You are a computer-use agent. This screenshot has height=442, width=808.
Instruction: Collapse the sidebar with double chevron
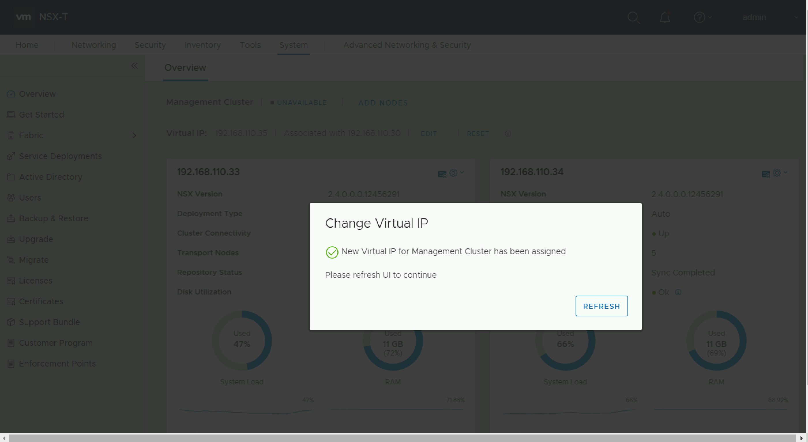[134, 66]
